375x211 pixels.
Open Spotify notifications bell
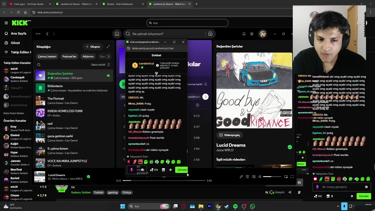coord(244,34)
